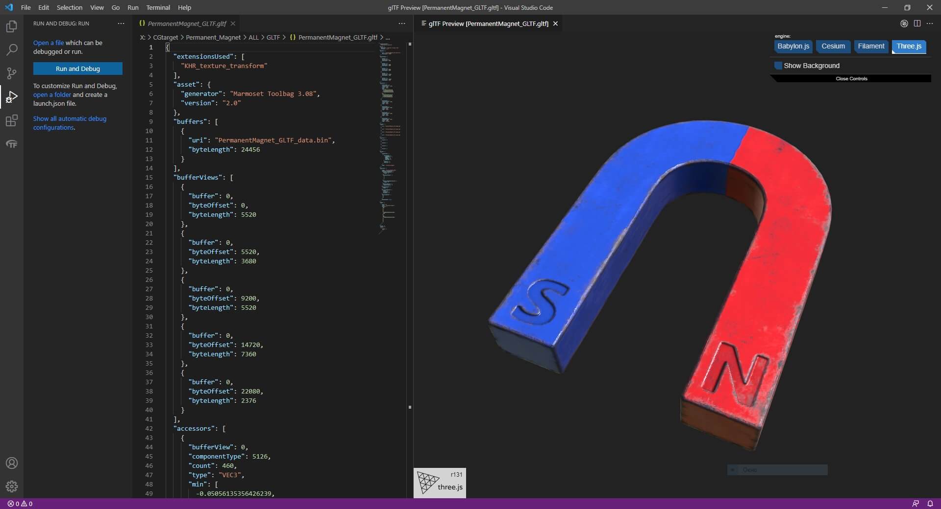The image size is (941, 509).
Task: Expand the GLTF breadcrumb folder
Action: point(273,37)
